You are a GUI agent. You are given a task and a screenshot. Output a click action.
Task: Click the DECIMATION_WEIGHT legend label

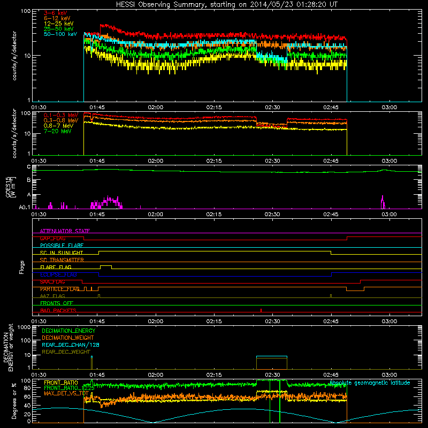(x=68, y=338)
